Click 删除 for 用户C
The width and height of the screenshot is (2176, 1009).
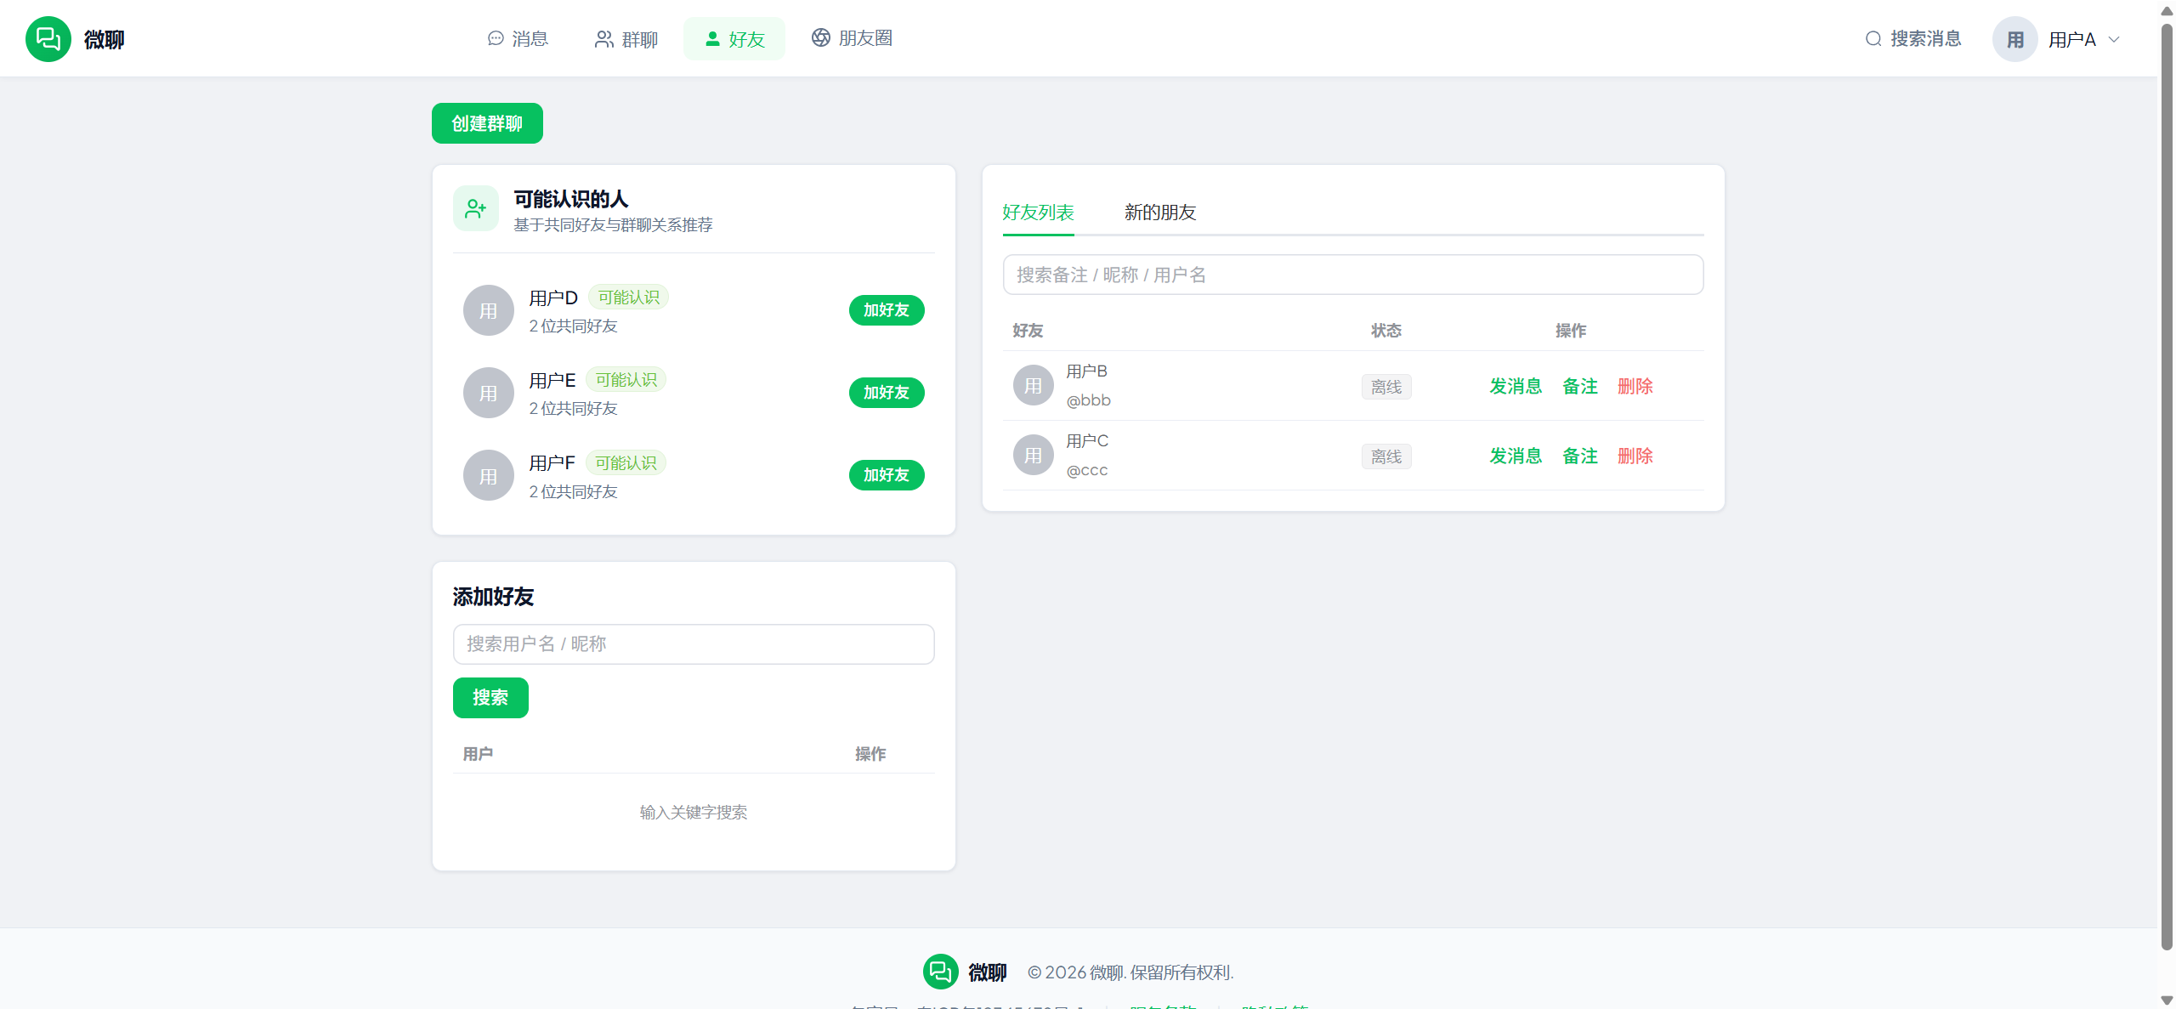click(x=1635, y=456)
